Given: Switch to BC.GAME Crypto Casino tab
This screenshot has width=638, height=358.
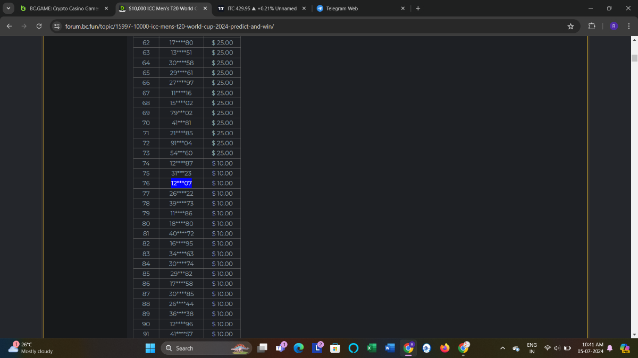Looking at the screenshot, I should click(64, 8).
